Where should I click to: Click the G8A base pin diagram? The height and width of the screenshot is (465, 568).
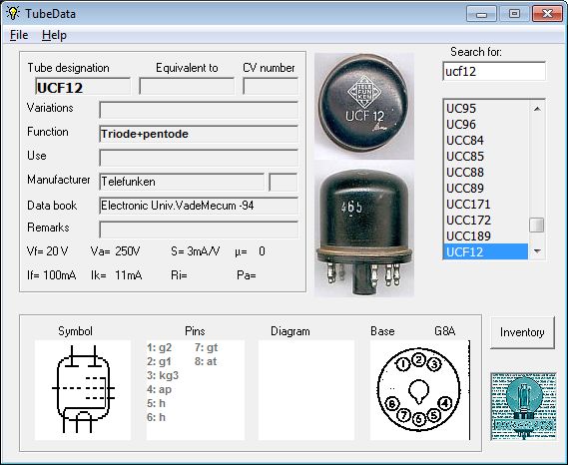[x=420, y=390]
